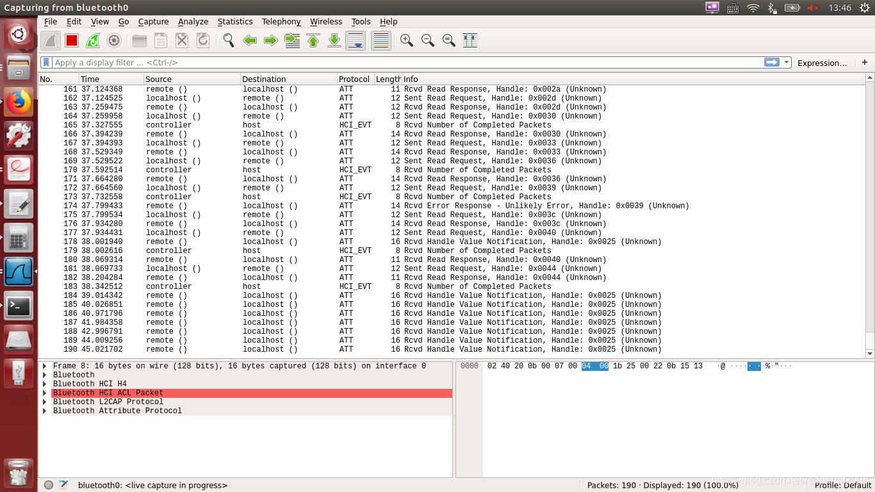Reset packet text to normal size
This screenshot has width=875, height=492.
449,40
